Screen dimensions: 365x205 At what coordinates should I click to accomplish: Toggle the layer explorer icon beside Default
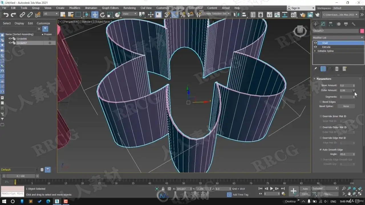click(42, 170)
